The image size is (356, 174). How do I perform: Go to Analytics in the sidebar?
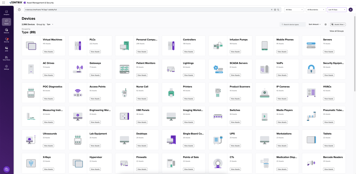tap(7, 12)
